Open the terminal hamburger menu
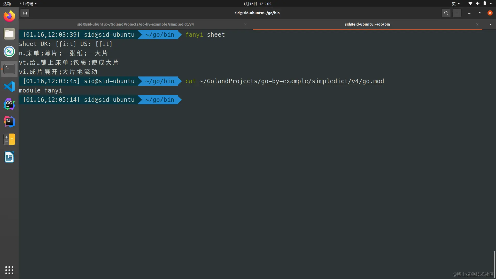Image resolution: width=496 pixels, height=279 pixels. [457, 13]
